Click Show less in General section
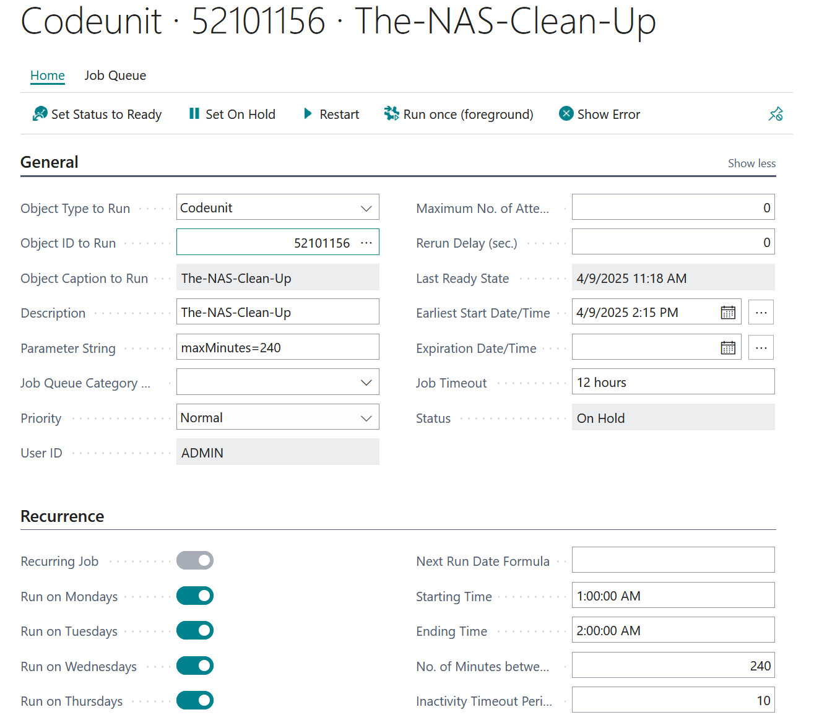Image resolution: width=814 pixels, height=720 pixels. (751, 163)
